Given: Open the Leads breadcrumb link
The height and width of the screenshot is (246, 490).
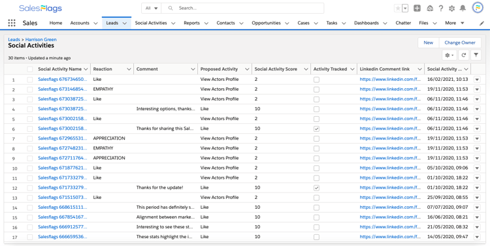Looking at the screenshot, I should pos(14,40).
